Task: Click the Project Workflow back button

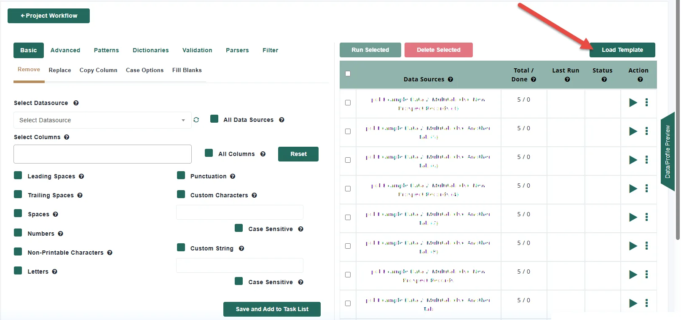Action: [48, 16]
